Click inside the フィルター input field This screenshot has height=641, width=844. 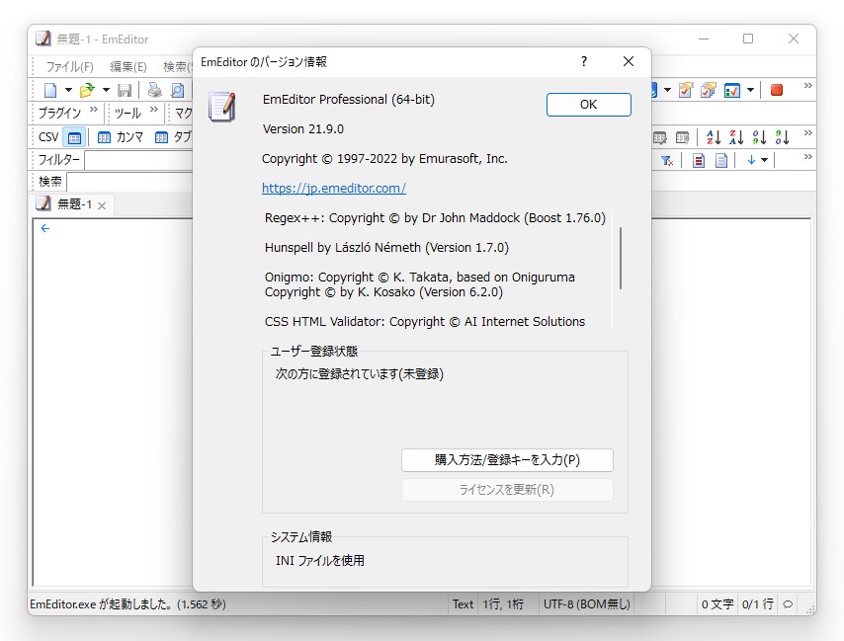[138, 159]
